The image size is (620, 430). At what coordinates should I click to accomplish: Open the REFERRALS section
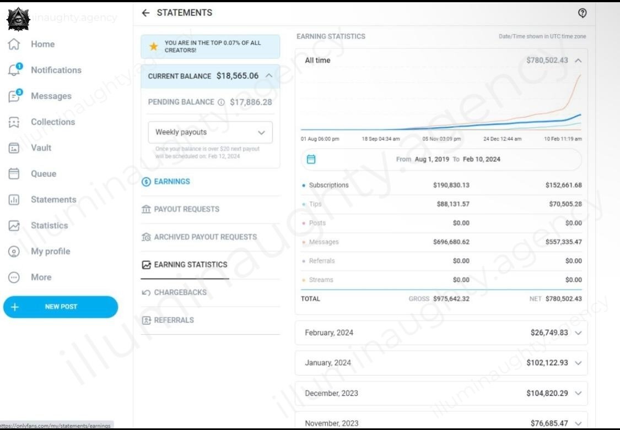click(174, 320)
